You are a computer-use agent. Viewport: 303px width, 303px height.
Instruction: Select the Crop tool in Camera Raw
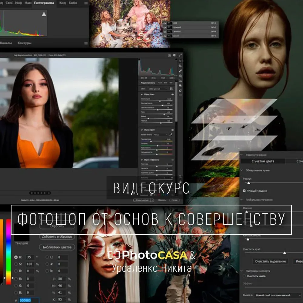[180, 66]
